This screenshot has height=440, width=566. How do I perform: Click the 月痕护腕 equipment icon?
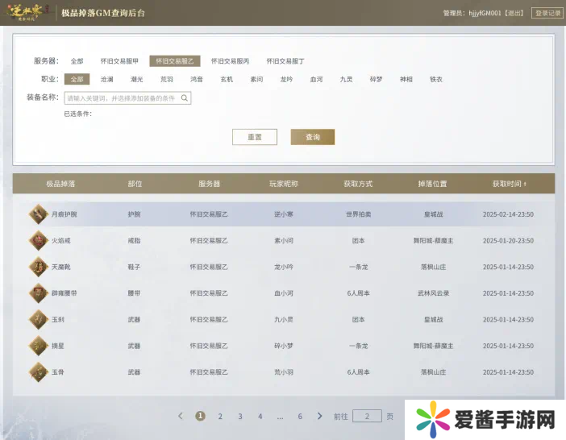point(38,214)
